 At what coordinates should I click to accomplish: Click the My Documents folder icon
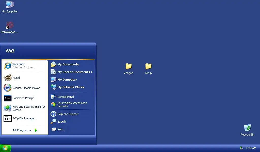click(x=53, y=64)
